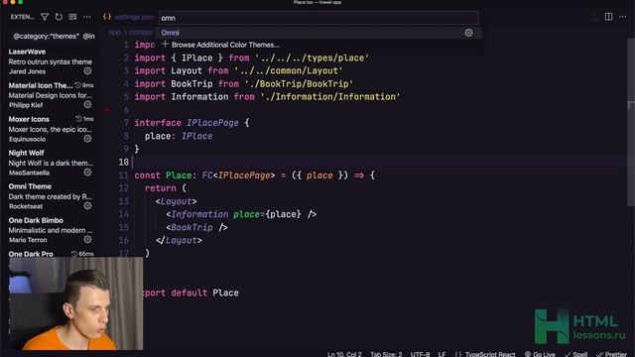Click the breakpoint dot beside line 6
635x357 pixels.
coord(107,110)
